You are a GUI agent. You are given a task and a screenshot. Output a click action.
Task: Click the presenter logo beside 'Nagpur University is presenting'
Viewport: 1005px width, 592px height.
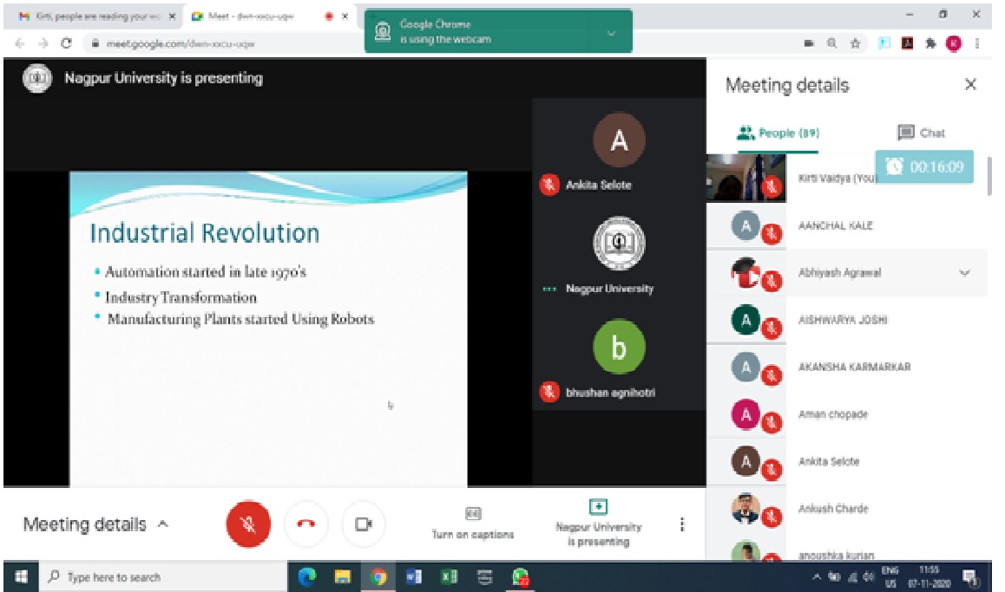[37, 78]
